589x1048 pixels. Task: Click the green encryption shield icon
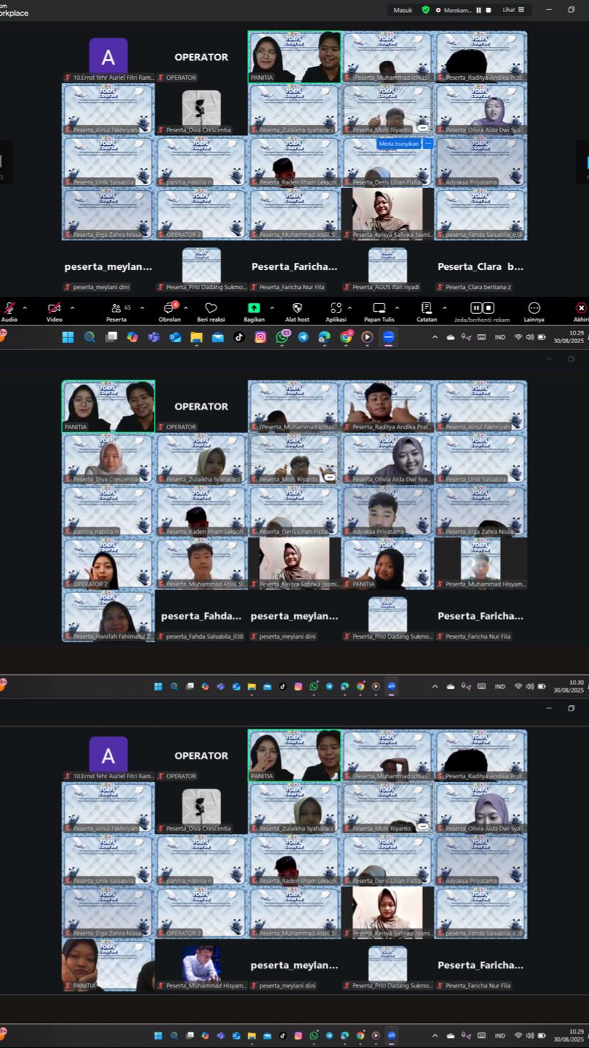tap(425, 10)
